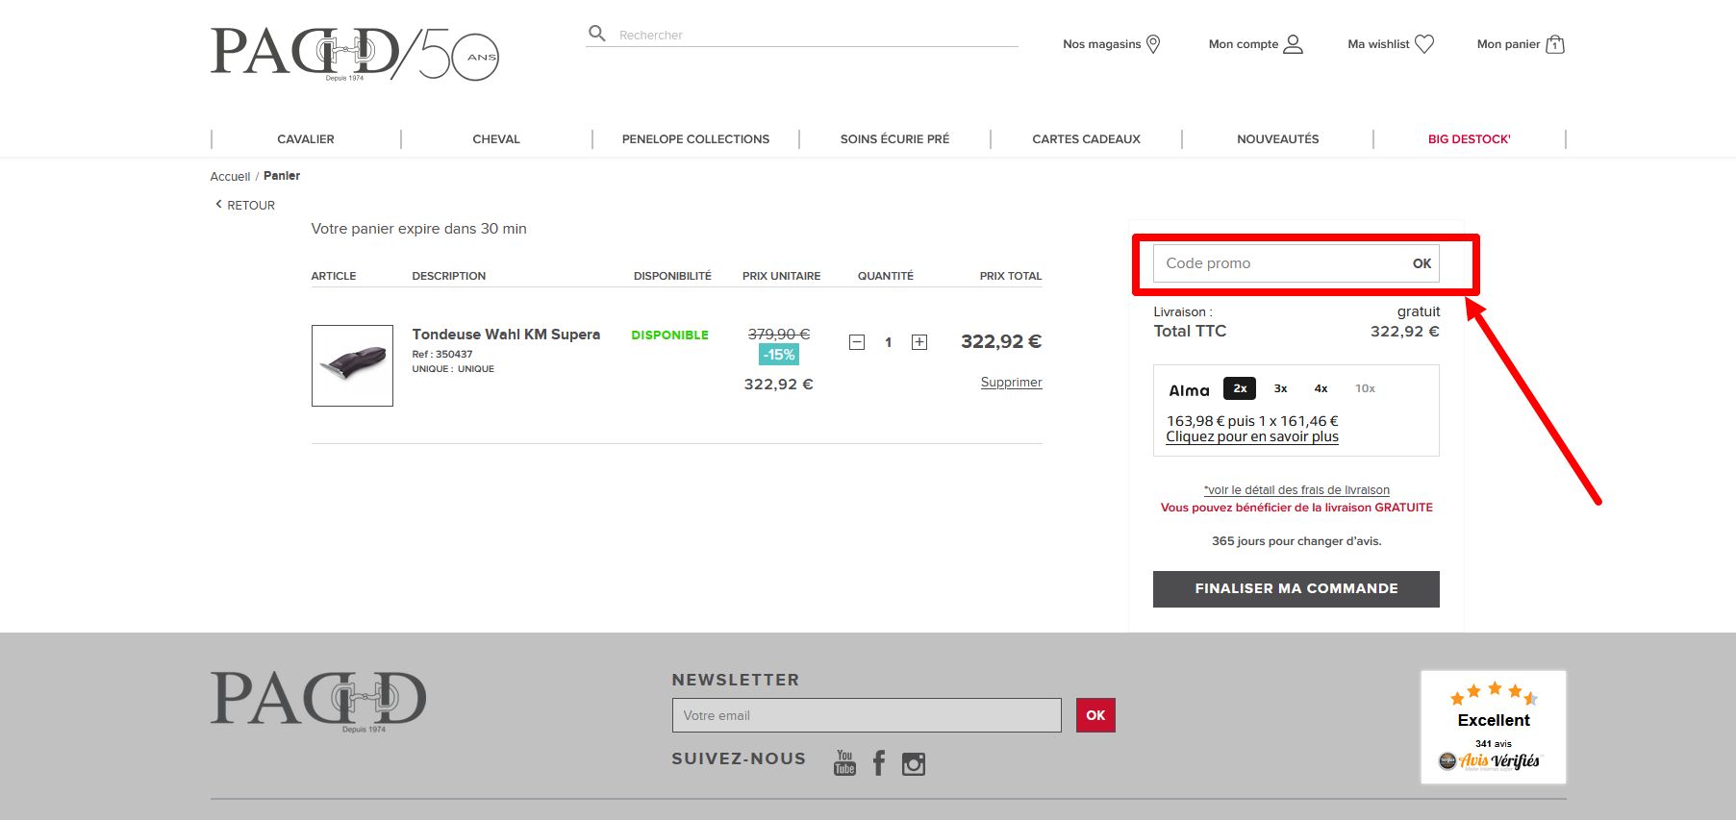Select Alma 2x installment option

click(x=1240, y=388)
